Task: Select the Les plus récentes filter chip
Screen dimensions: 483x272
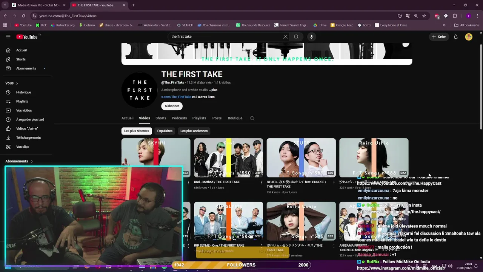Action: tap(137, 131)
